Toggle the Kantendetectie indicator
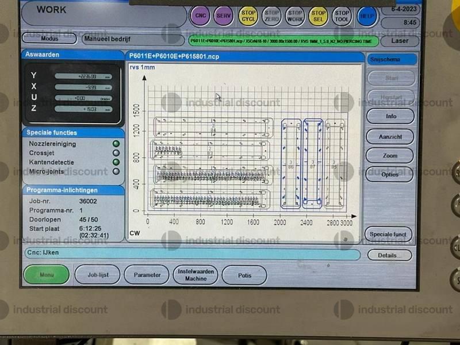460x345 pixels. [x=116, y=162]
